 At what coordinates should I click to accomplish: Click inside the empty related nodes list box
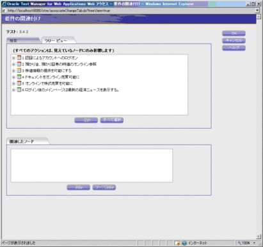[92, 166]
